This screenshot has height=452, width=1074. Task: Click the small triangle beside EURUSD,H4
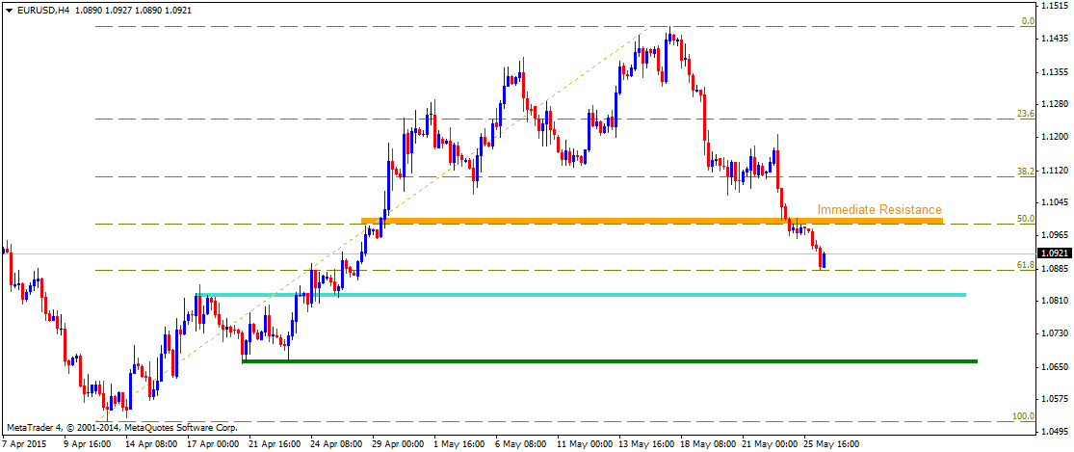tap(7, 10)
